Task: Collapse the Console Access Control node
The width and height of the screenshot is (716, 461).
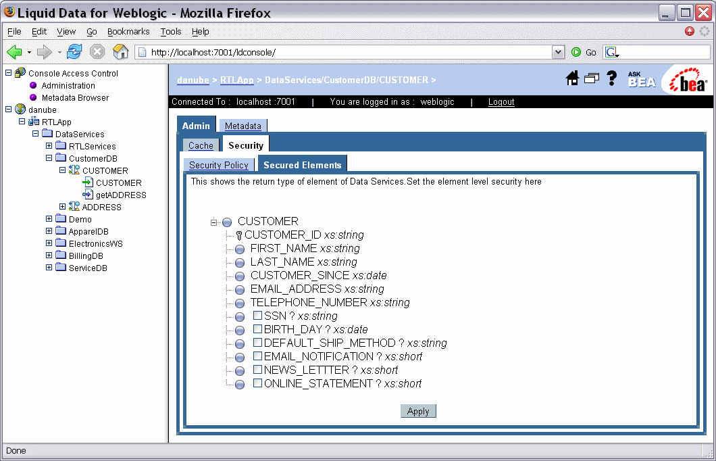Action: [x=8, y=72]
